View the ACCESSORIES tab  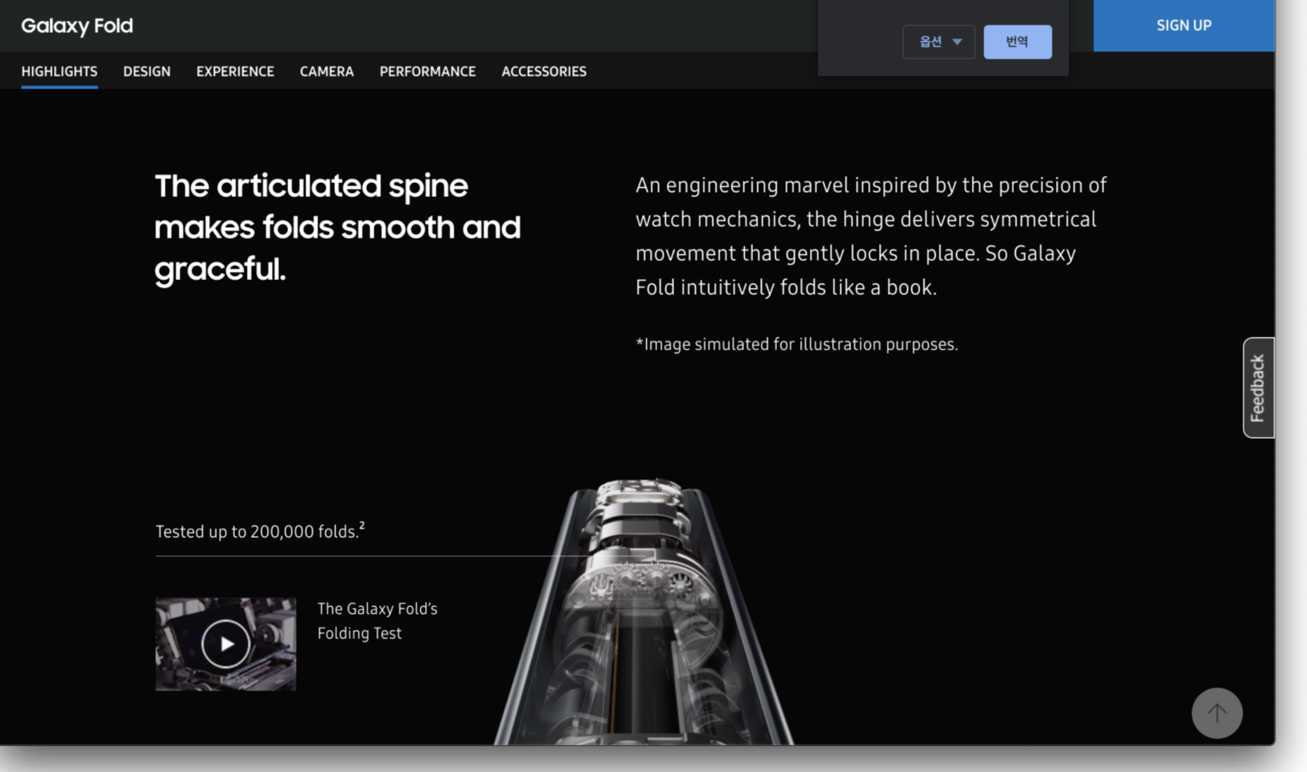point(544,71)
